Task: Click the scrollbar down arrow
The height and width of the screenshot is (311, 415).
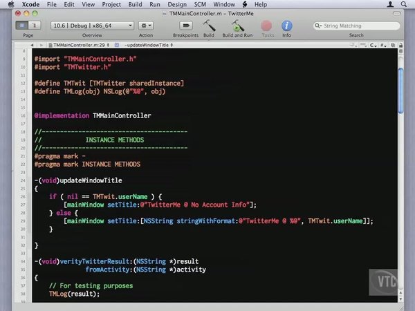Action: coord(400,299)
